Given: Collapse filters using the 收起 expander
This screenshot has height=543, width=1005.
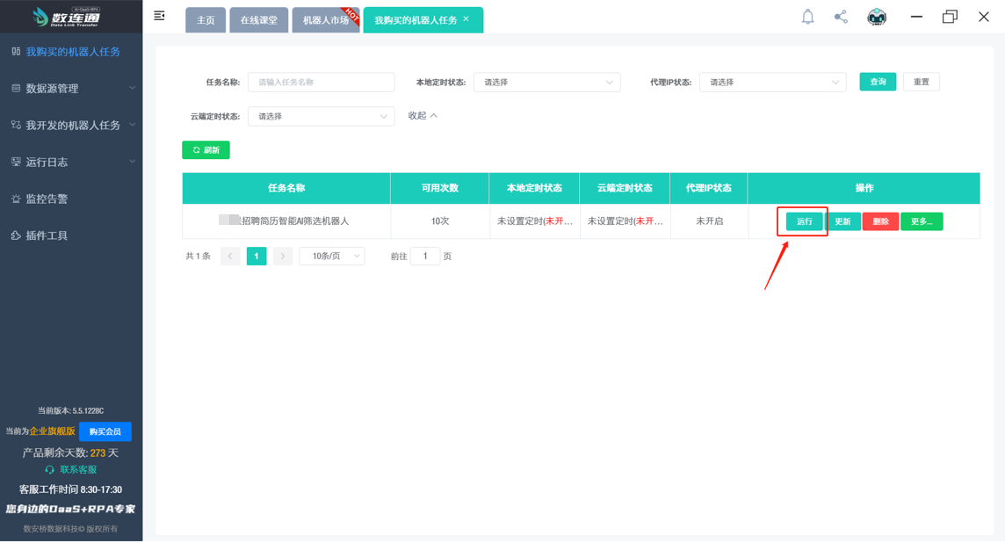Looking at the screenshot, I should point(422,115).
